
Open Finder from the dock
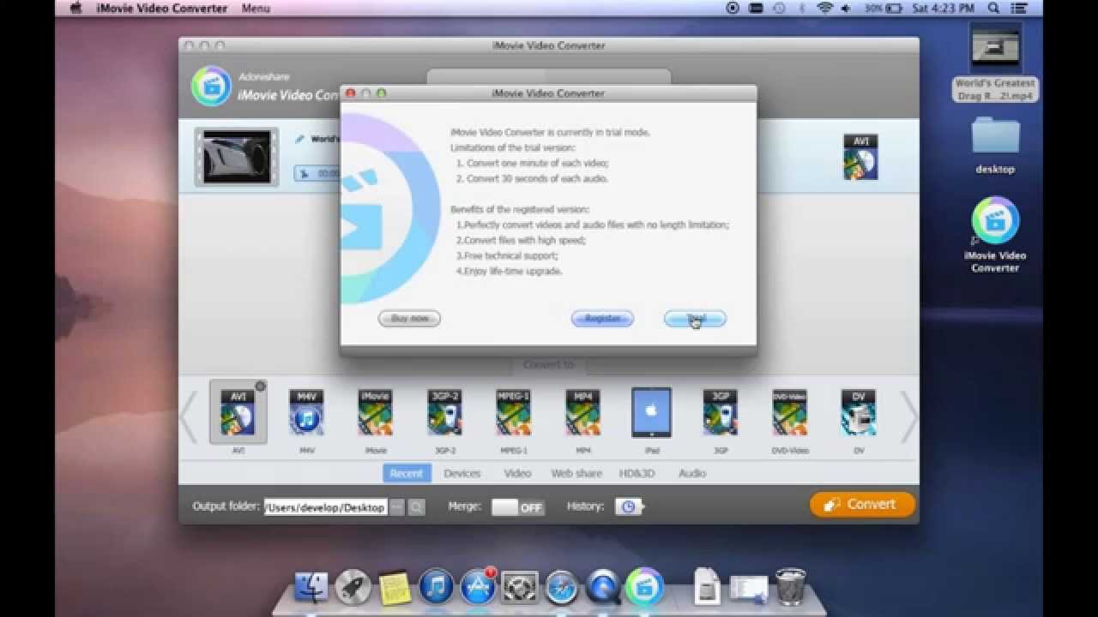coord(311,587)
